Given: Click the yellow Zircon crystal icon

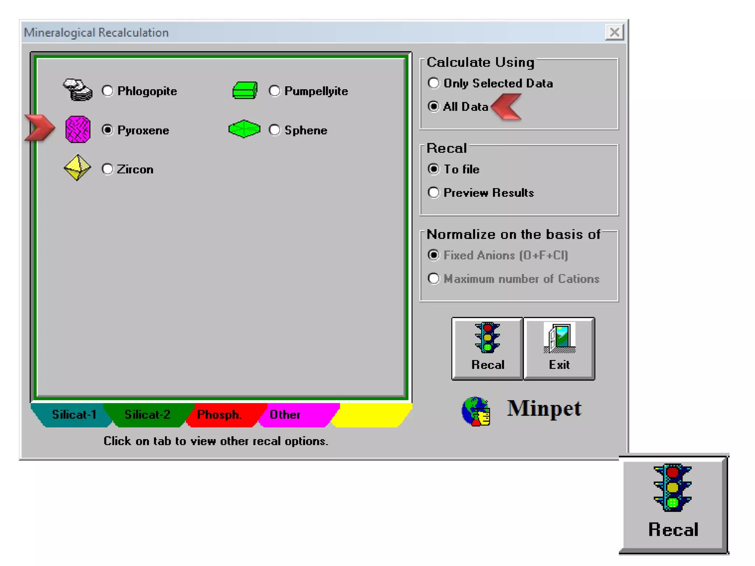Looking at the screenshot, I should point(77,168).
